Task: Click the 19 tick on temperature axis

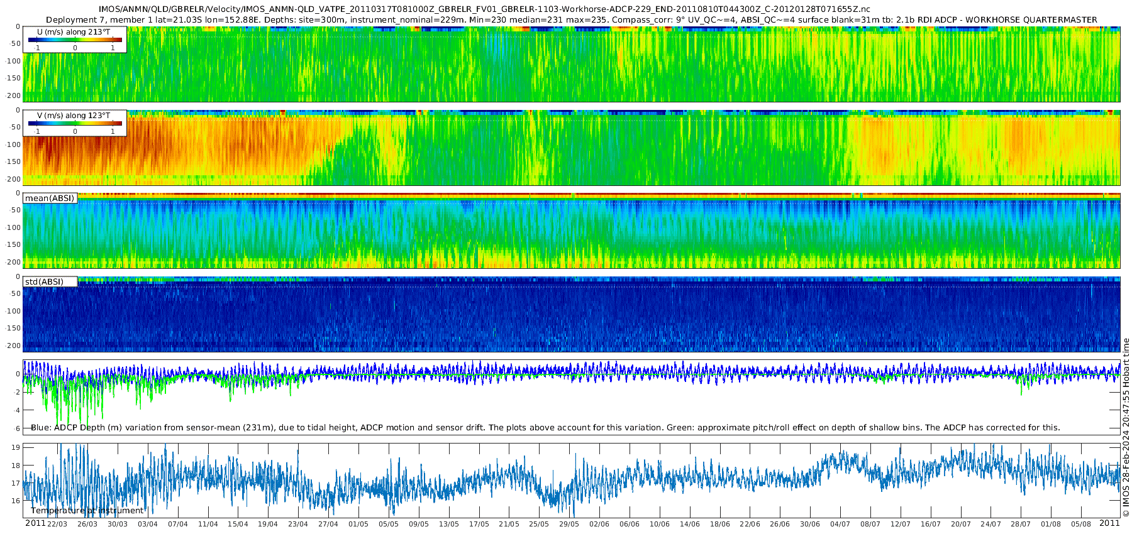Action: pyautogui.click(x=16, y=447)
